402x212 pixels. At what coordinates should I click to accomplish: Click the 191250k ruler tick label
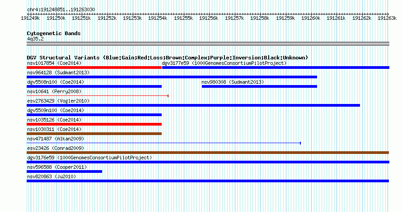click(x=56, y=18)
